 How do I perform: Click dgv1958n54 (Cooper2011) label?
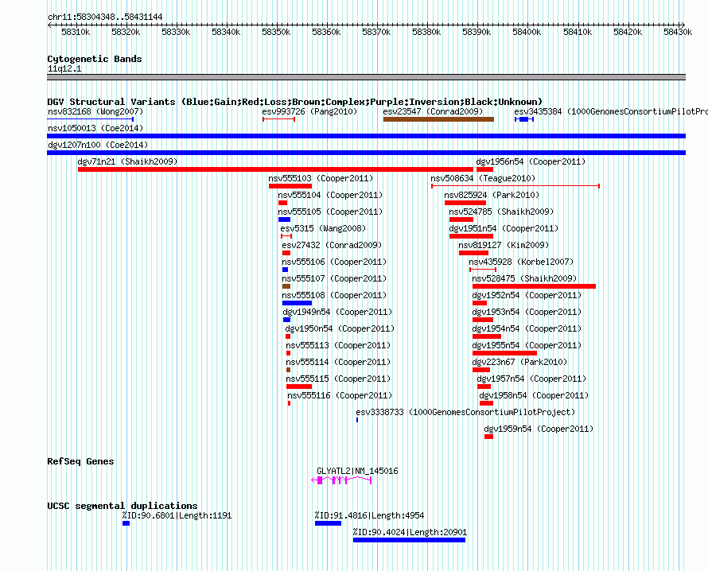pyautogui.click(x=534, y=395)
